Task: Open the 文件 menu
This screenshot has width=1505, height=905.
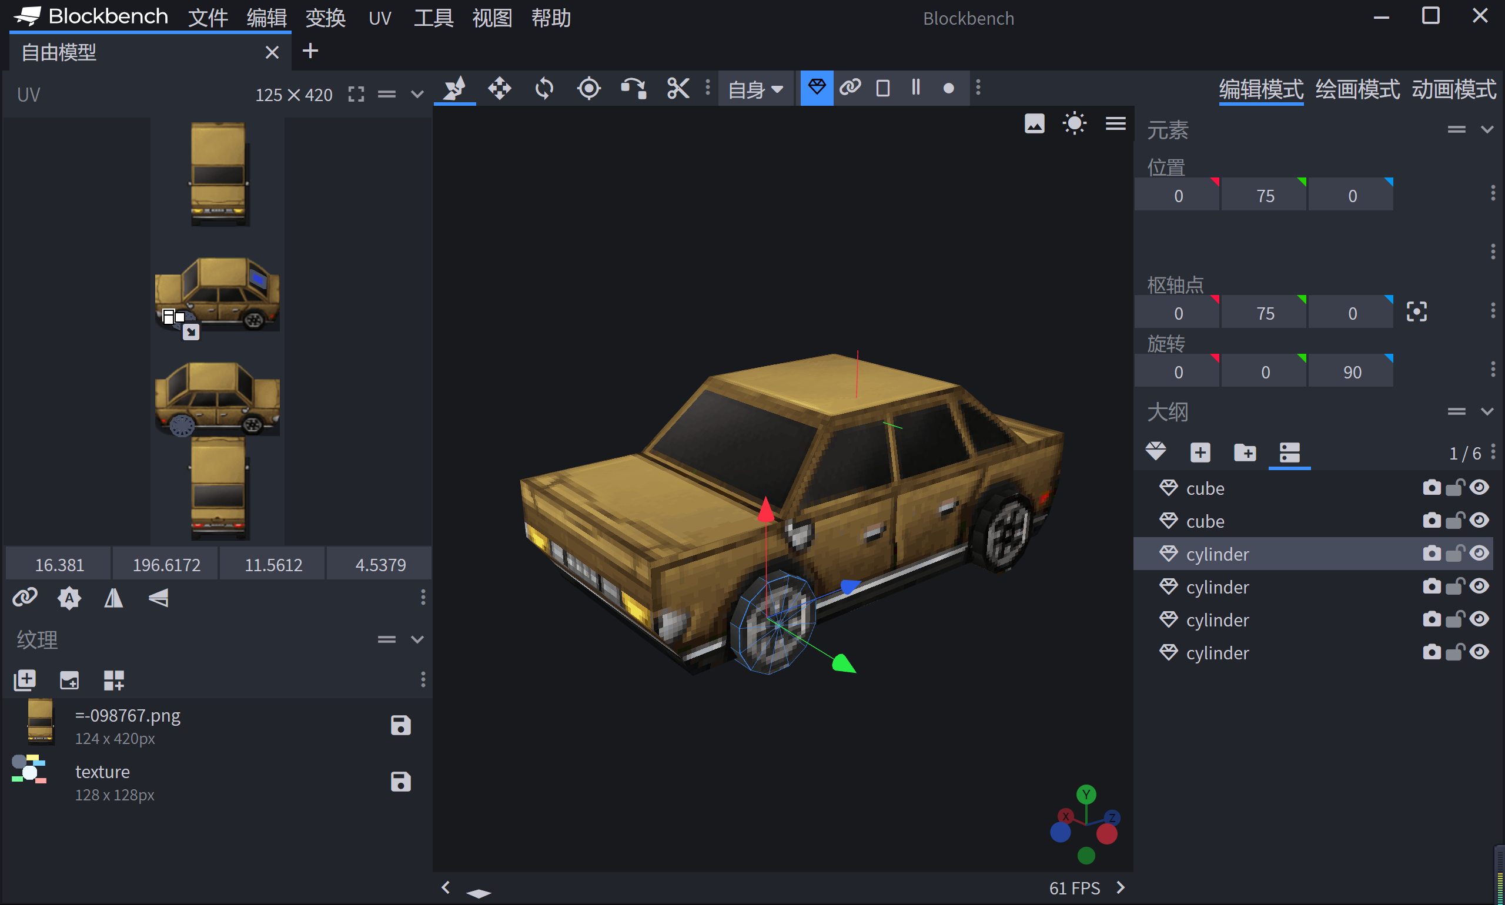Action: click(x=208, y=18)
